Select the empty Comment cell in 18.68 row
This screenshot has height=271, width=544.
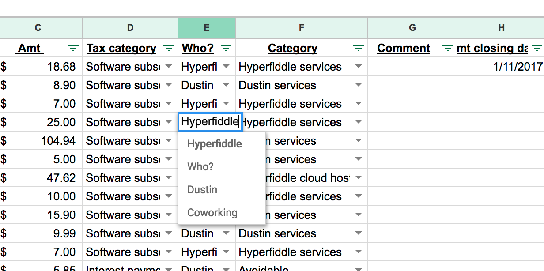[x=412, y=67]
